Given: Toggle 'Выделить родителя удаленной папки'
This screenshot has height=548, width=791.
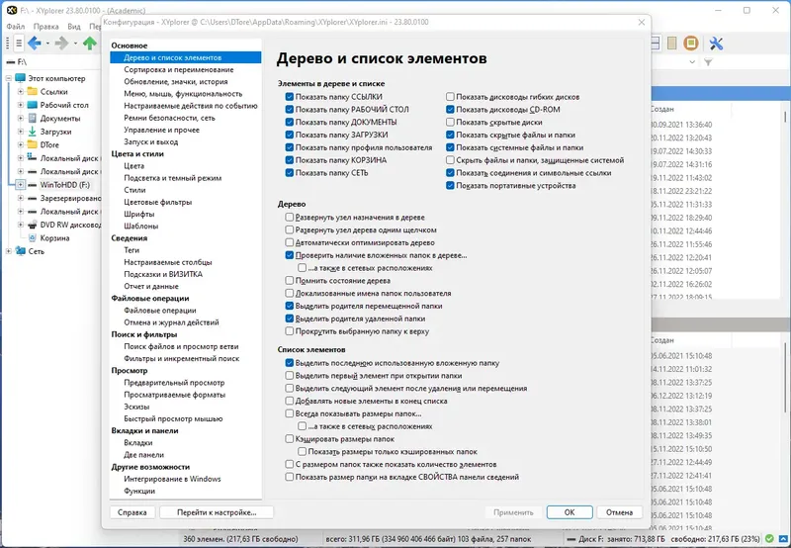Looking at the screenshot, I should click(289, 319).
